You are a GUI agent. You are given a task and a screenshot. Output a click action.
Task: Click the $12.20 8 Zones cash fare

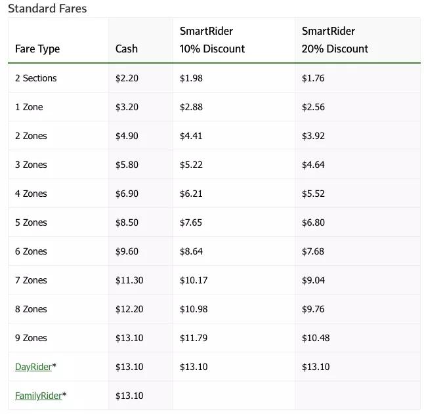129,309
